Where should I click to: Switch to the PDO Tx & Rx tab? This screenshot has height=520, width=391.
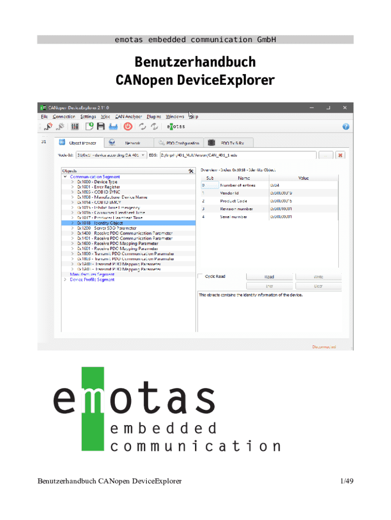coord(229,143)
